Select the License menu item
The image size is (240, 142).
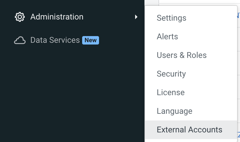170,93
